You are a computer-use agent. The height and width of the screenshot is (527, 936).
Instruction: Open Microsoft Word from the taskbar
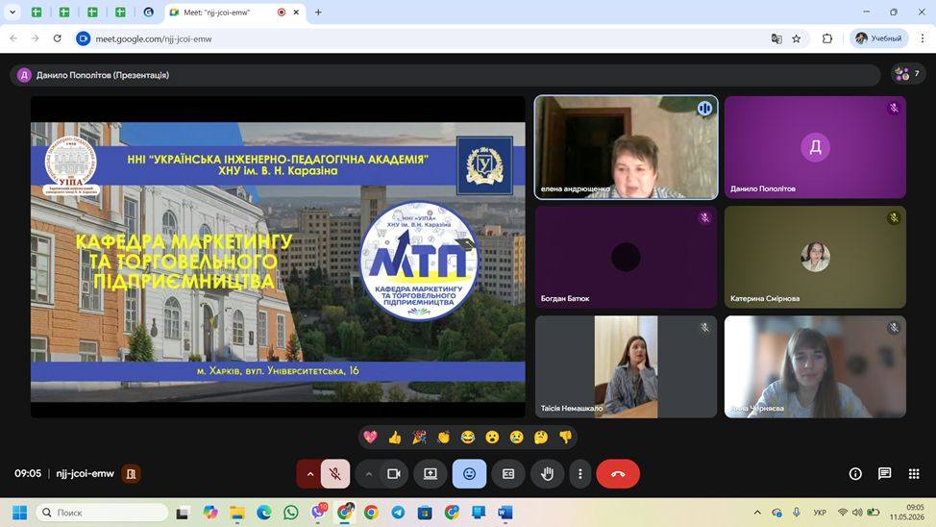[x=505, y=513]
